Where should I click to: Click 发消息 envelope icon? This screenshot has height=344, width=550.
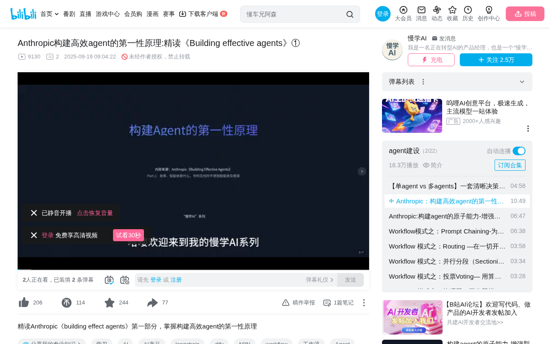(434, 38)
